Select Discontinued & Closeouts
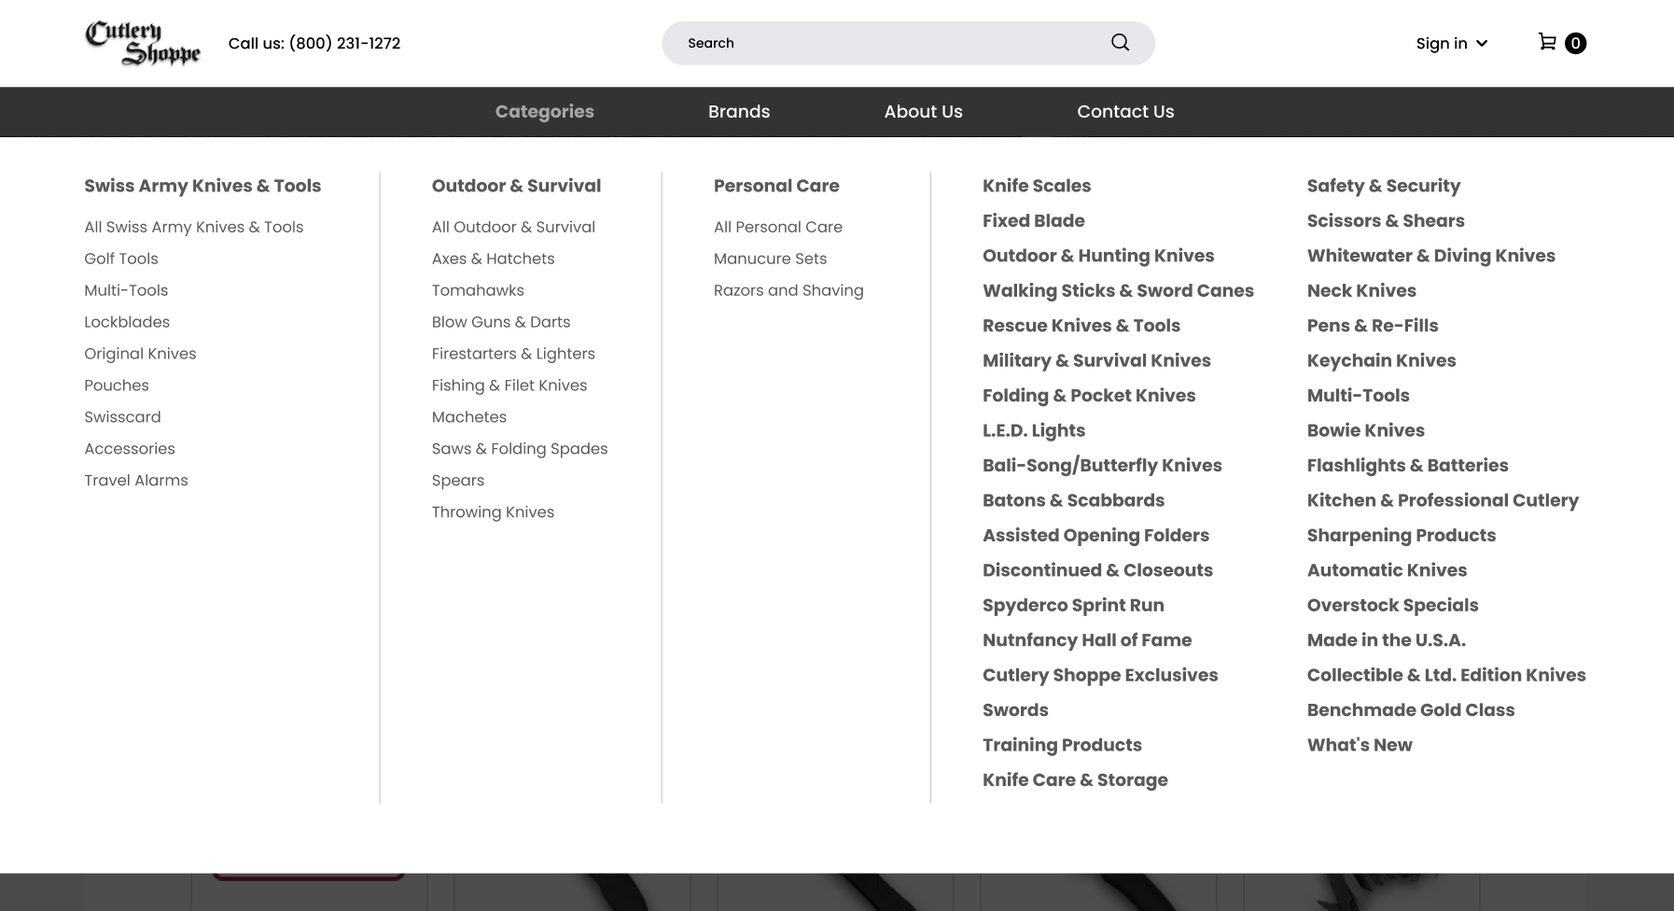The width and height of the screenshot is (1674, 911). pos(1097,570)
